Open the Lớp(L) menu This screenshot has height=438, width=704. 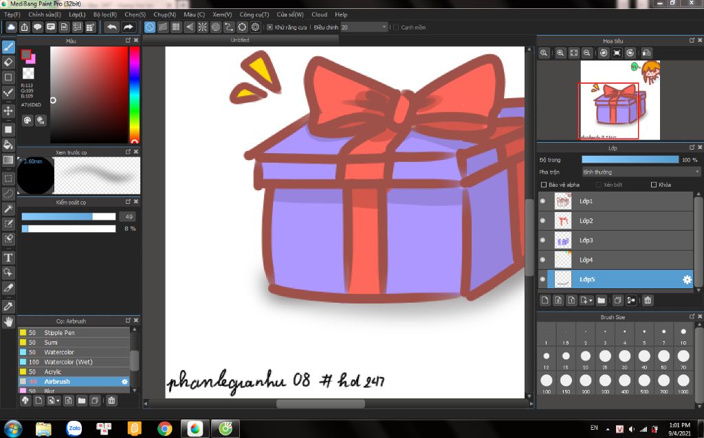click(77, 14)
